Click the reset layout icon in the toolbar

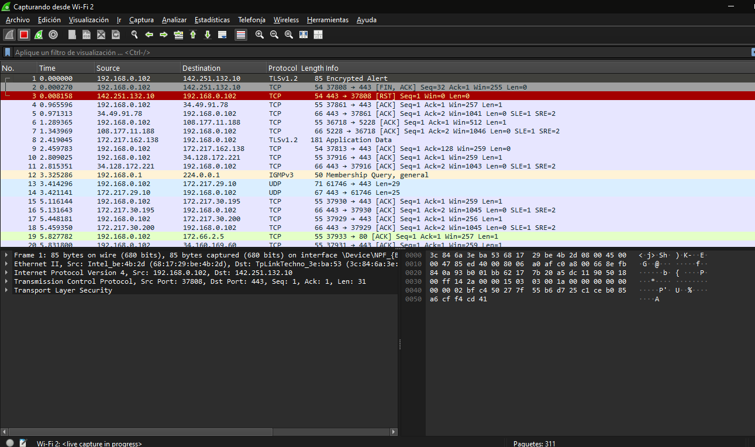[x=318, y=35]
